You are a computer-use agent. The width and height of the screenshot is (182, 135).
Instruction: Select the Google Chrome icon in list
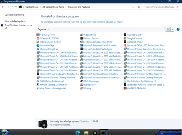[125, 38]
